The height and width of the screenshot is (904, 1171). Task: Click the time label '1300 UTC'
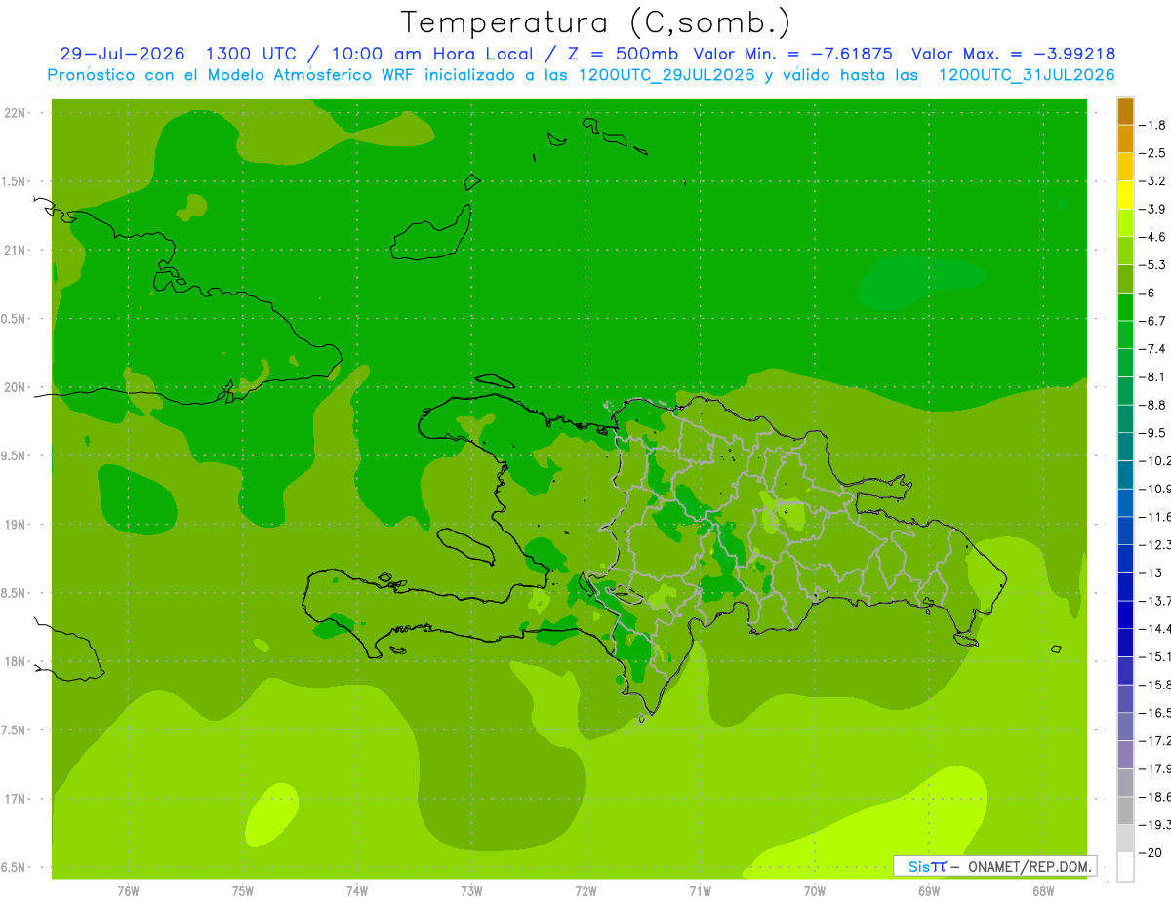(x=250, y=54)
